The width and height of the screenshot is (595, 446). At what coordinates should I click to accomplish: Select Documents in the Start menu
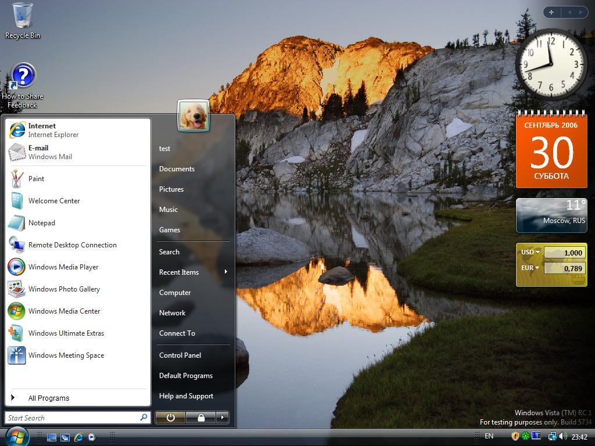(x=177, y=169)
